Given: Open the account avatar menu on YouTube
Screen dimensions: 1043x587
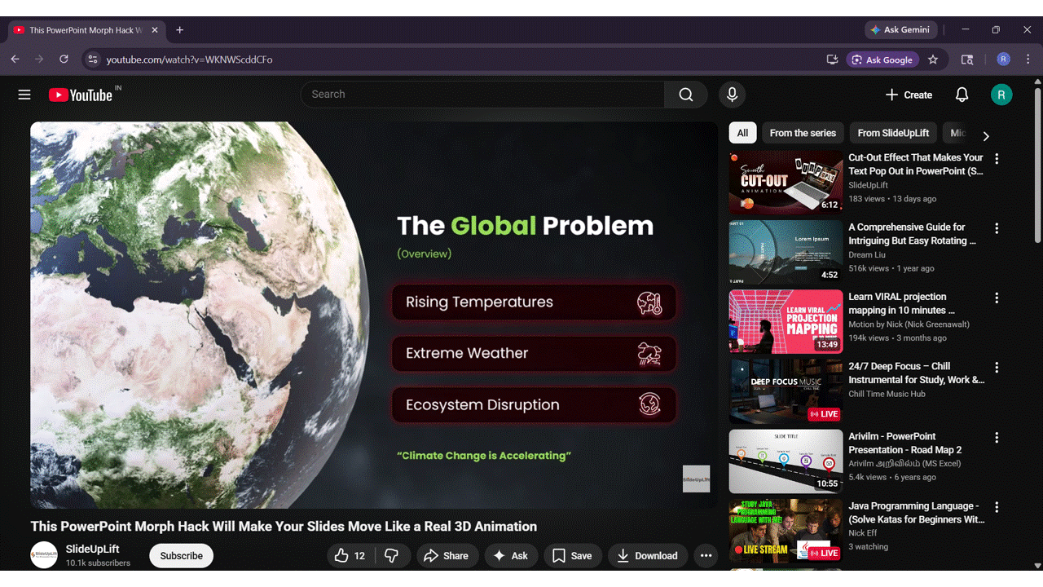Looking at the screenshot, I should pyautogui.click(x=1001, y=95).
